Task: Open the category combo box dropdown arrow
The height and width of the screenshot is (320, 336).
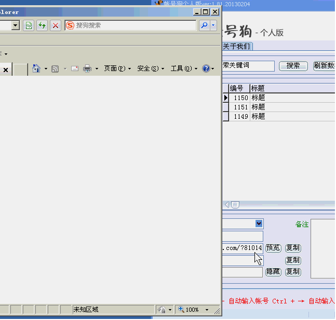Action: [x=259, y=224]
